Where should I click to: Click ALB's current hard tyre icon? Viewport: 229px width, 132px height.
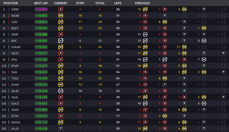(61, 91)
